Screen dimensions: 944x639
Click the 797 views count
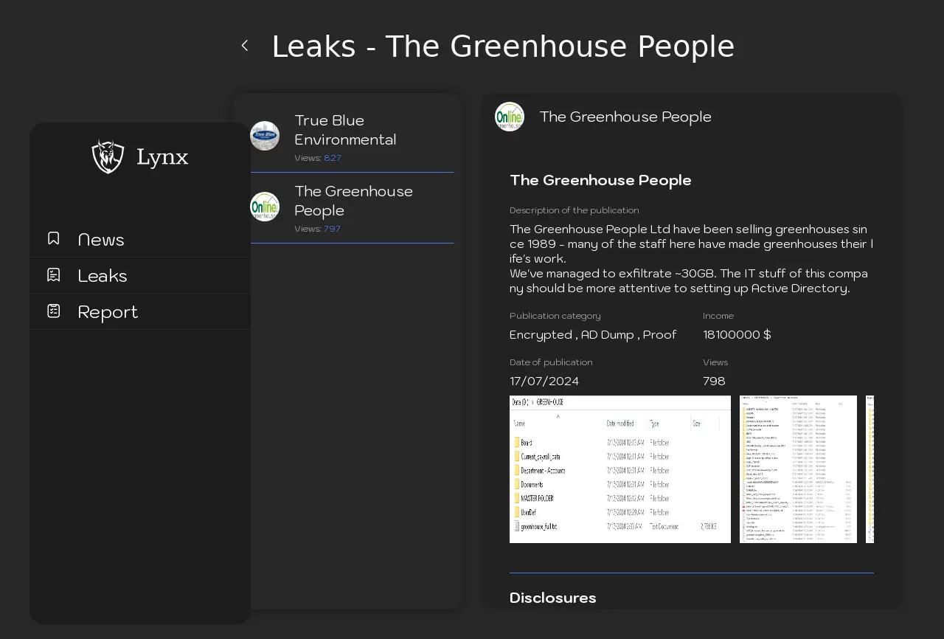332,229
